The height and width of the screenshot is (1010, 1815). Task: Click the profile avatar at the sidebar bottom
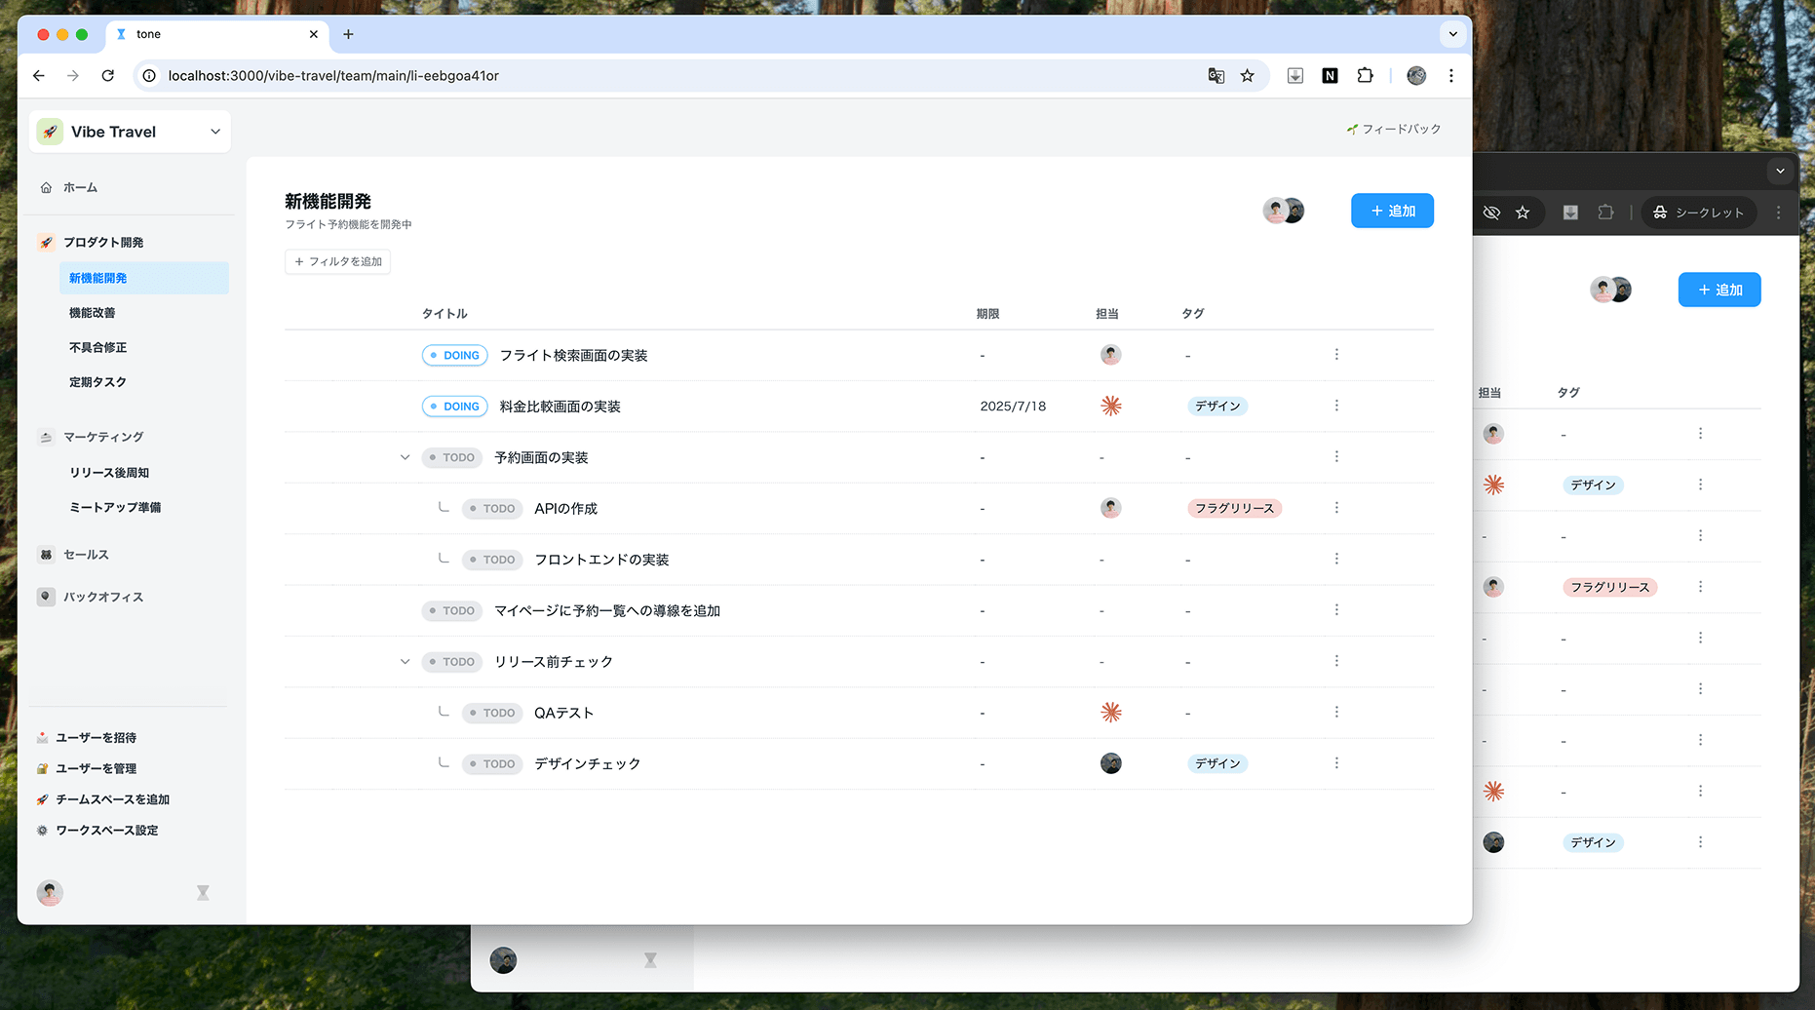coord(50,892)
